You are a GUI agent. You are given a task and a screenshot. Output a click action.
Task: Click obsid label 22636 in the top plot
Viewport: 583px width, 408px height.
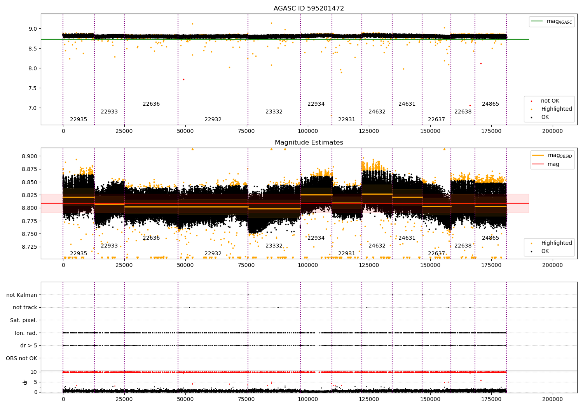click(151, 104)
